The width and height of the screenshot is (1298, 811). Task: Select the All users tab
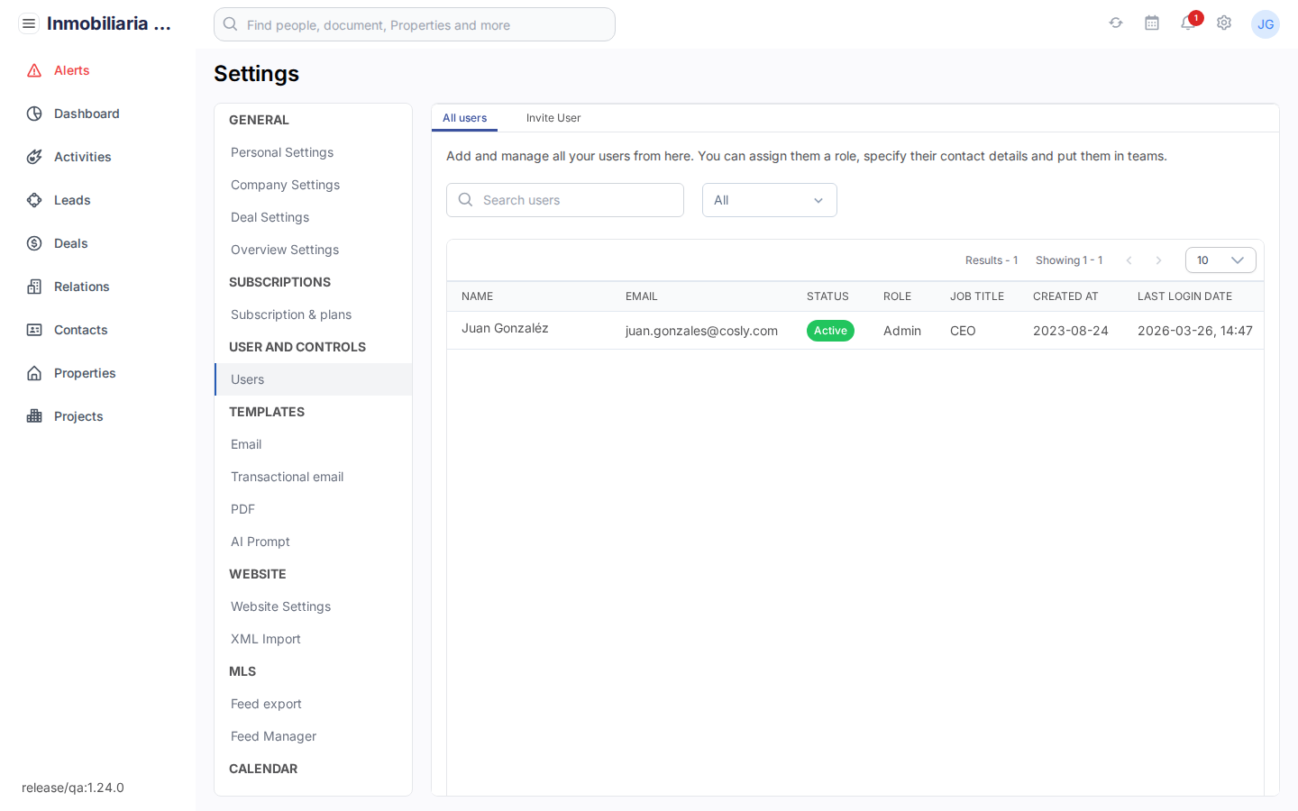464,118
